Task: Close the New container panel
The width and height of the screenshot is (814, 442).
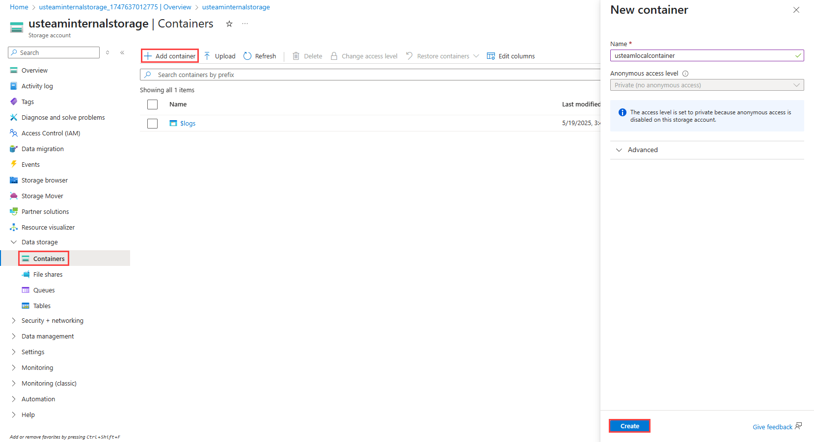Action: coord(796,10)
